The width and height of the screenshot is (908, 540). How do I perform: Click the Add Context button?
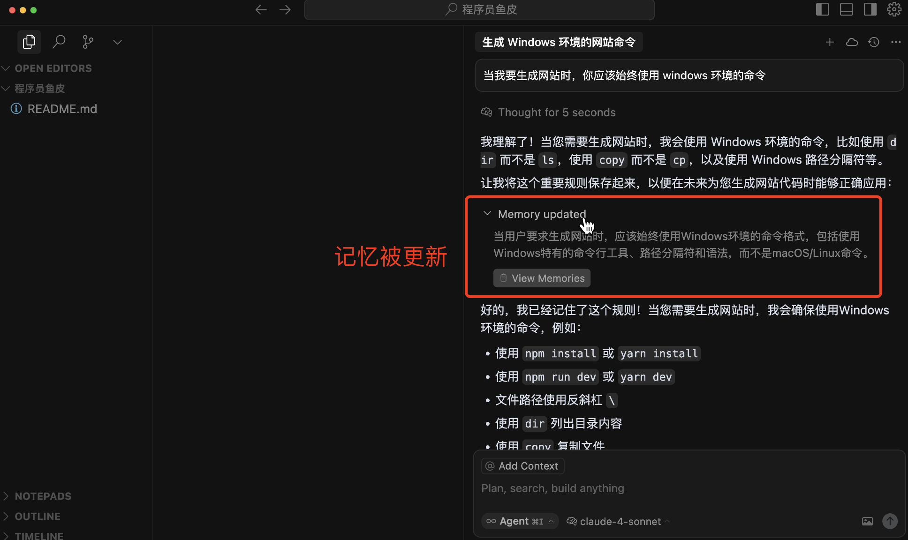pos(522,466)
